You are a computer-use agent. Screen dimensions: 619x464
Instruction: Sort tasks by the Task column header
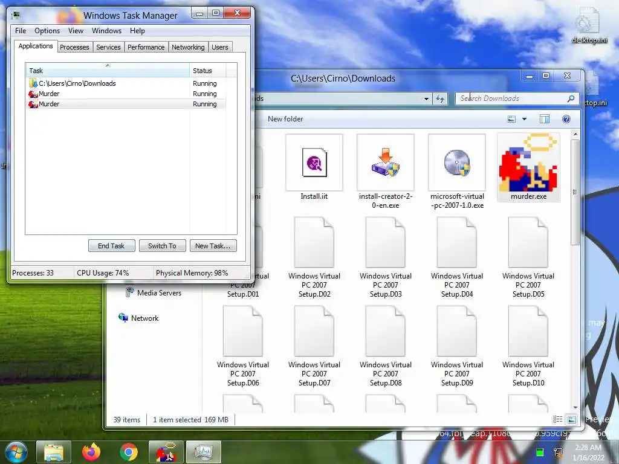[x=108, y=71]
